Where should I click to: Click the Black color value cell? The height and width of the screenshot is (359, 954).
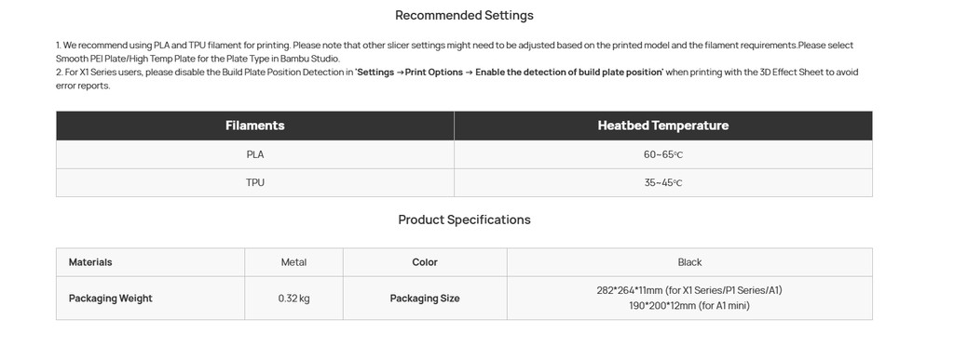(689, 262)
